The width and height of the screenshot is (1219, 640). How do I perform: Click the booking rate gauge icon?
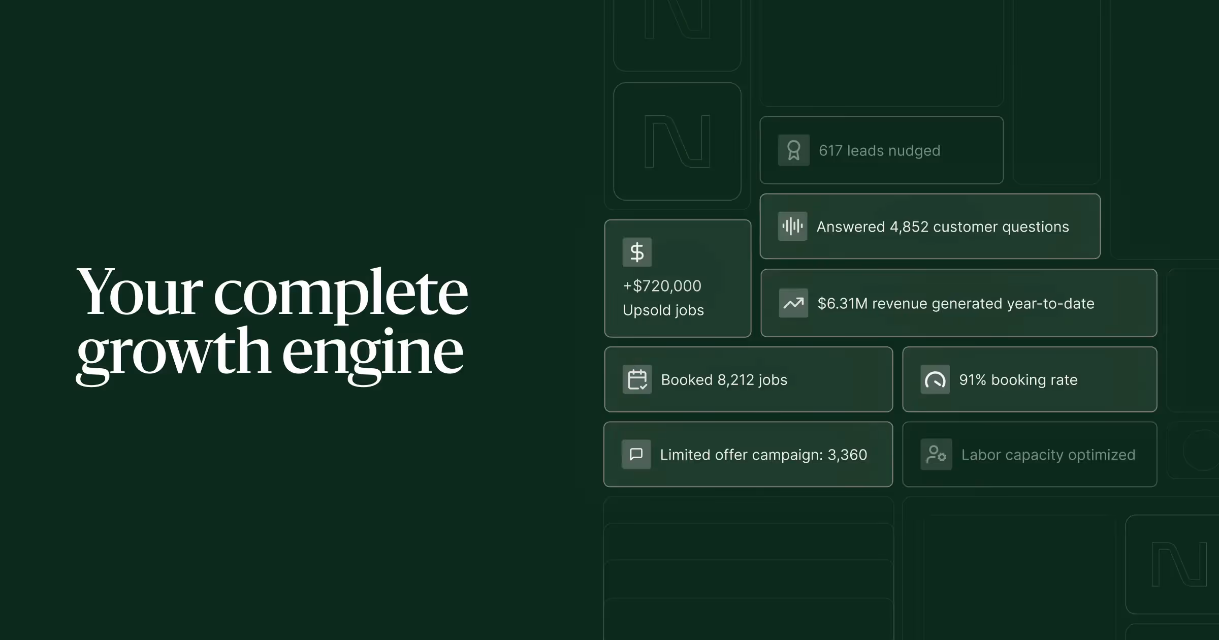(x=935, y=379)
